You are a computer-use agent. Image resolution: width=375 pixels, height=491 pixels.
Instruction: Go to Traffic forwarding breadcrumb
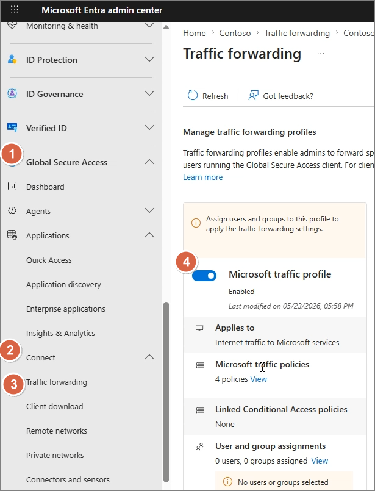point(297,33)
